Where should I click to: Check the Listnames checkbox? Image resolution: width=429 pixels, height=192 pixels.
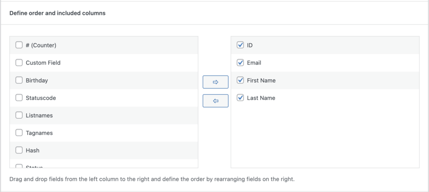(19, 115)
